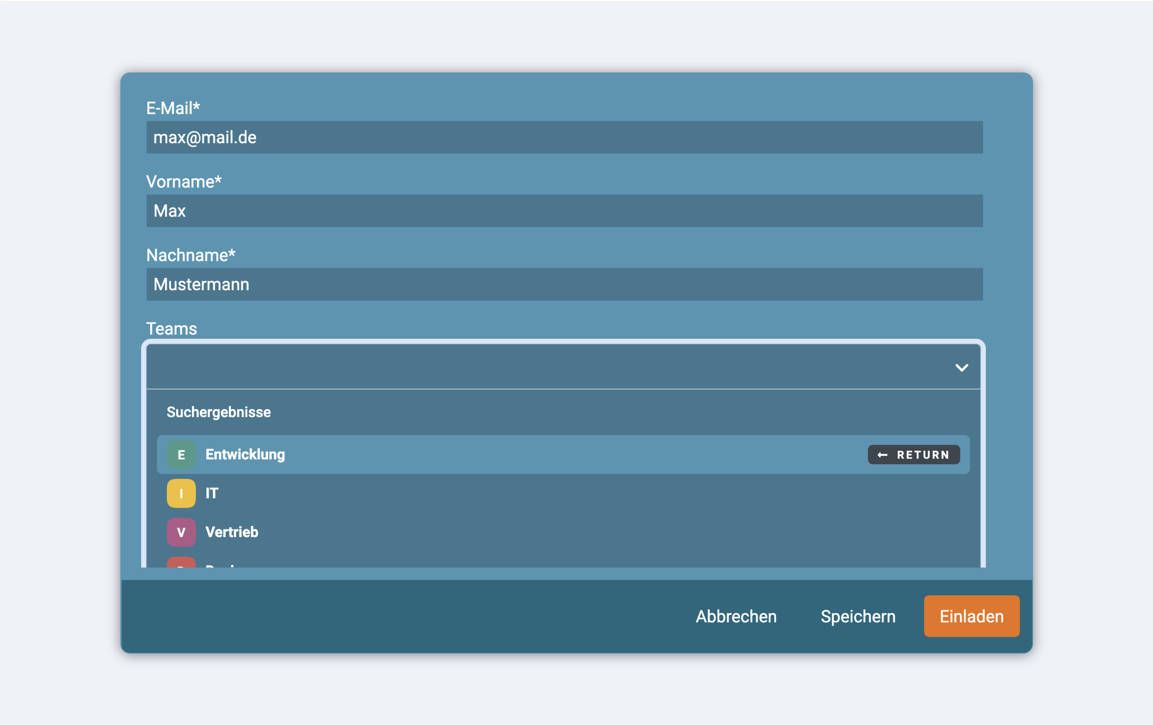Click the purple V team avatar
1153x725 pixels.
point(181,532)
